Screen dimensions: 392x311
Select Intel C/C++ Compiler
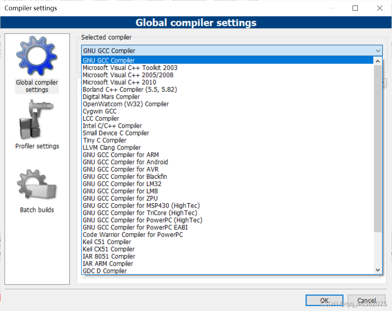click(227, 126)
